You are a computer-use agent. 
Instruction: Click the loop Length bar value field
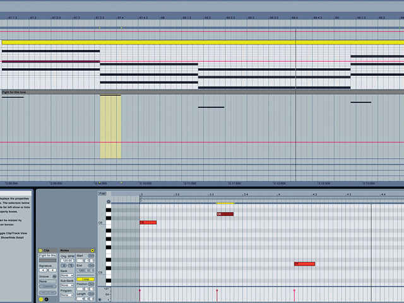(80, 299)
